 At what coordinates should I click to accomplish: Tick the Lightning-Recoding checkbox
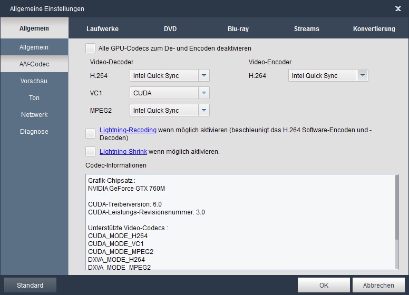pos(90,133)
